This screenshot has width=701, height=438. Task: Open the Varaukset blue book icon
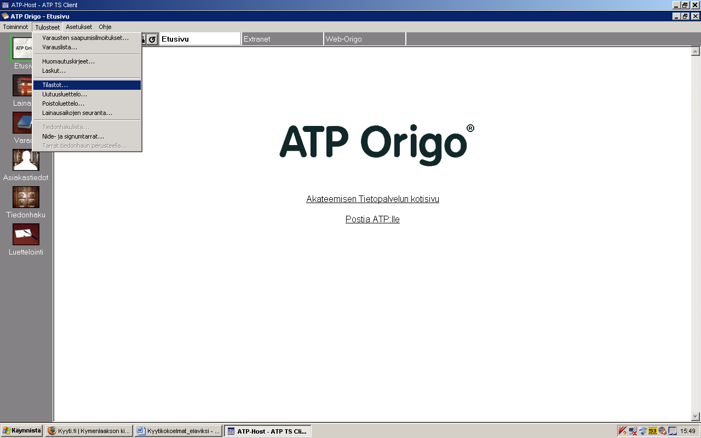point(22,123)
